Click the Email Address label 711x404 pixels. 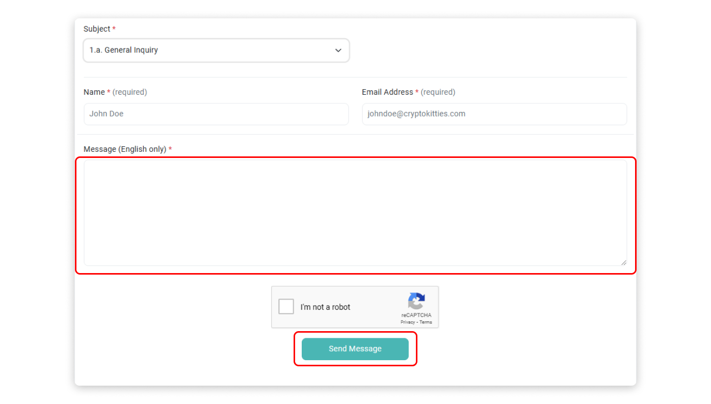pyautogui.click(x=387, y=92)
